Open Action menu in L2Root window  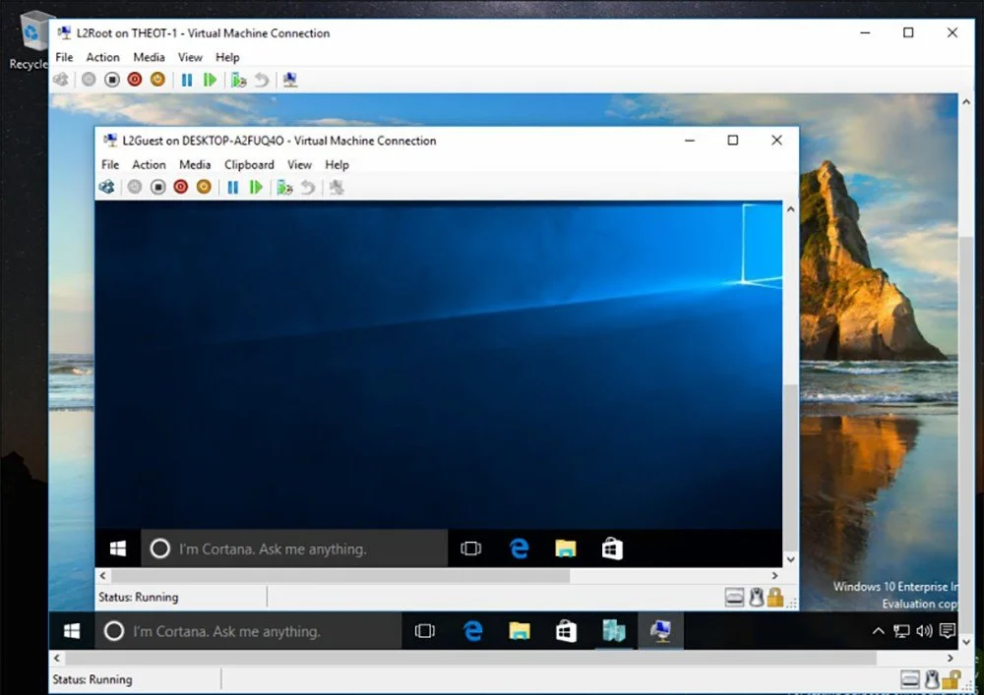point(103,57)
